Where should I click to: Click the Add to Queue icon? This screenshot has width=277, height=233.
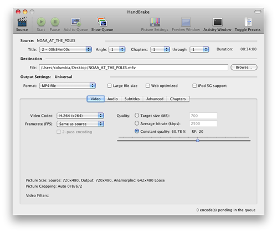76,22
